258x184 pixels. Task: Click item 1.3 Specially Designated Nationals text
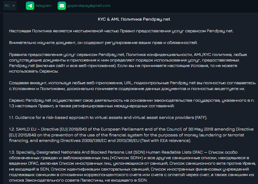tap(133, 166)
